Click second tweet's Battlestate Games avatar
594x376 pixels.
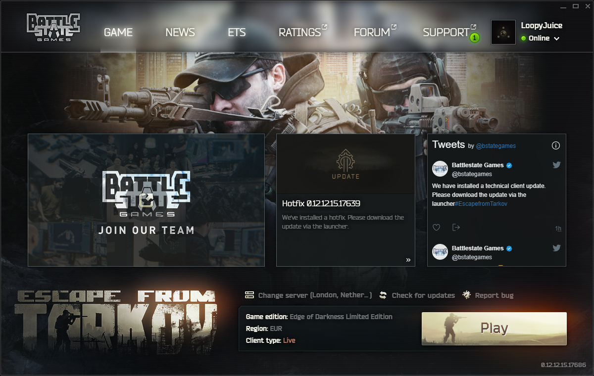tap(440, 252)
